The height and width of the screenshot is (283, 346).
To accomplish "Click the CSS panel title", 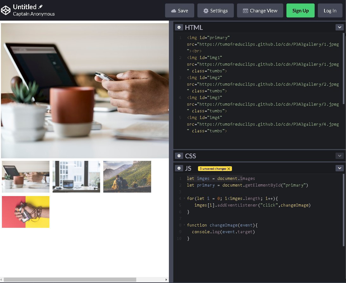I will (190, 156).
